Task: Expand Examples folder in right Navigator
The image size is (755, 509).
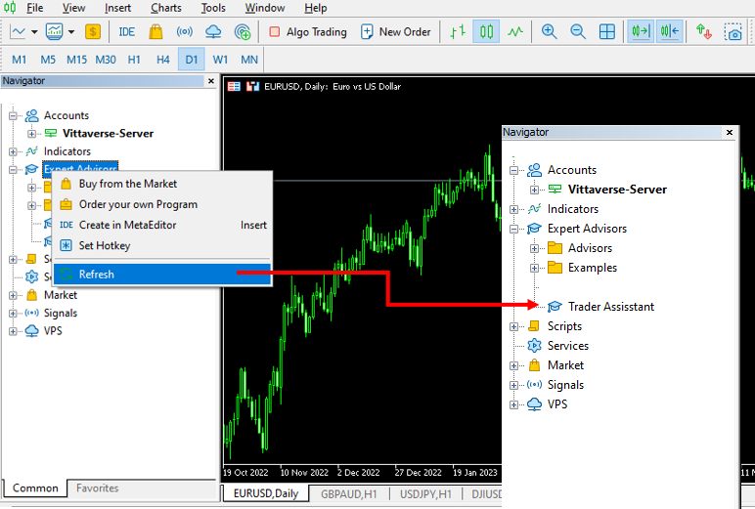Action: [535, 268]
